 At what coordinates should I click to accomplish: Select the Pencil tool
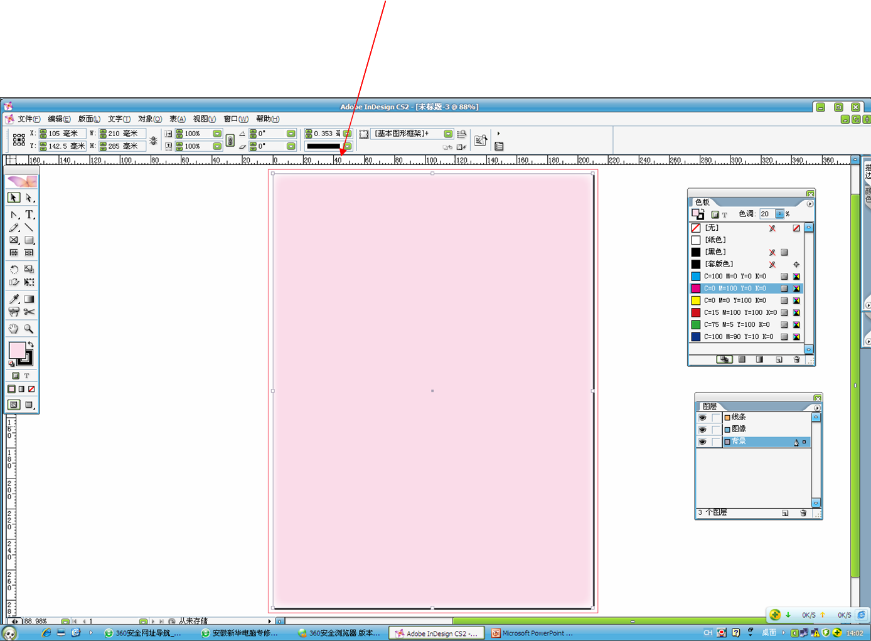(x=14, y=228)
